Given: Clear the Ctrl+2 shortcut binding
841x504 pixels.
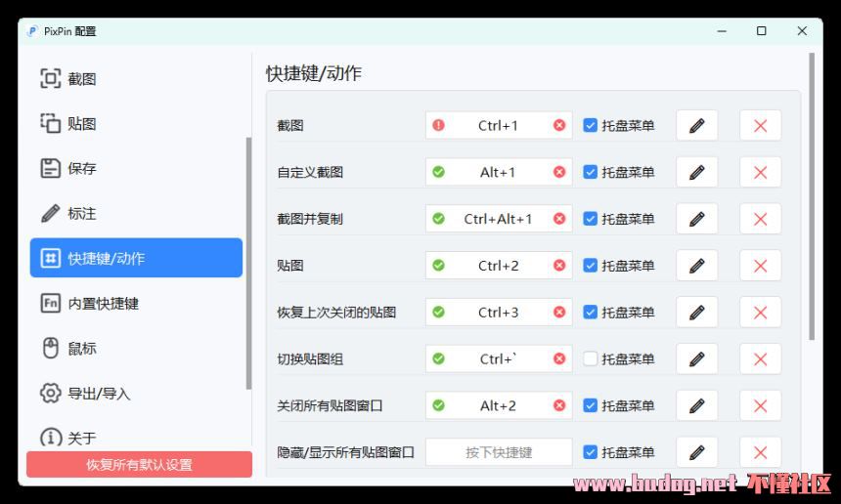Looking at the screenshot, I should (x=559, y=265).
